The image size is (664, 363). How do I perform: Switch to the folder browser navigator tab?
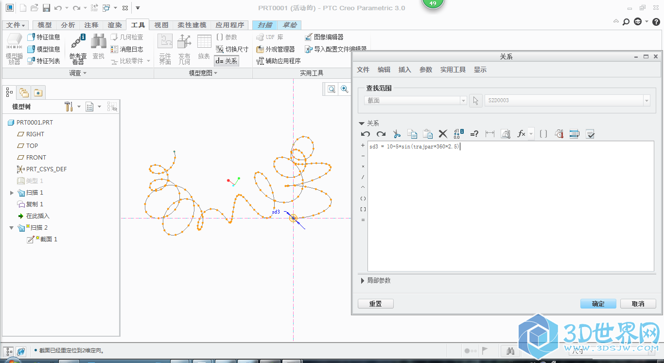coord(24,92)
